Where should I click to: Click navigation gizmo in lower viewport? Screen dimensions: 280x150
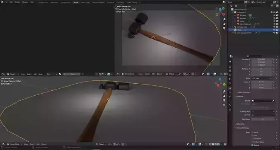[x=220, y=82]
